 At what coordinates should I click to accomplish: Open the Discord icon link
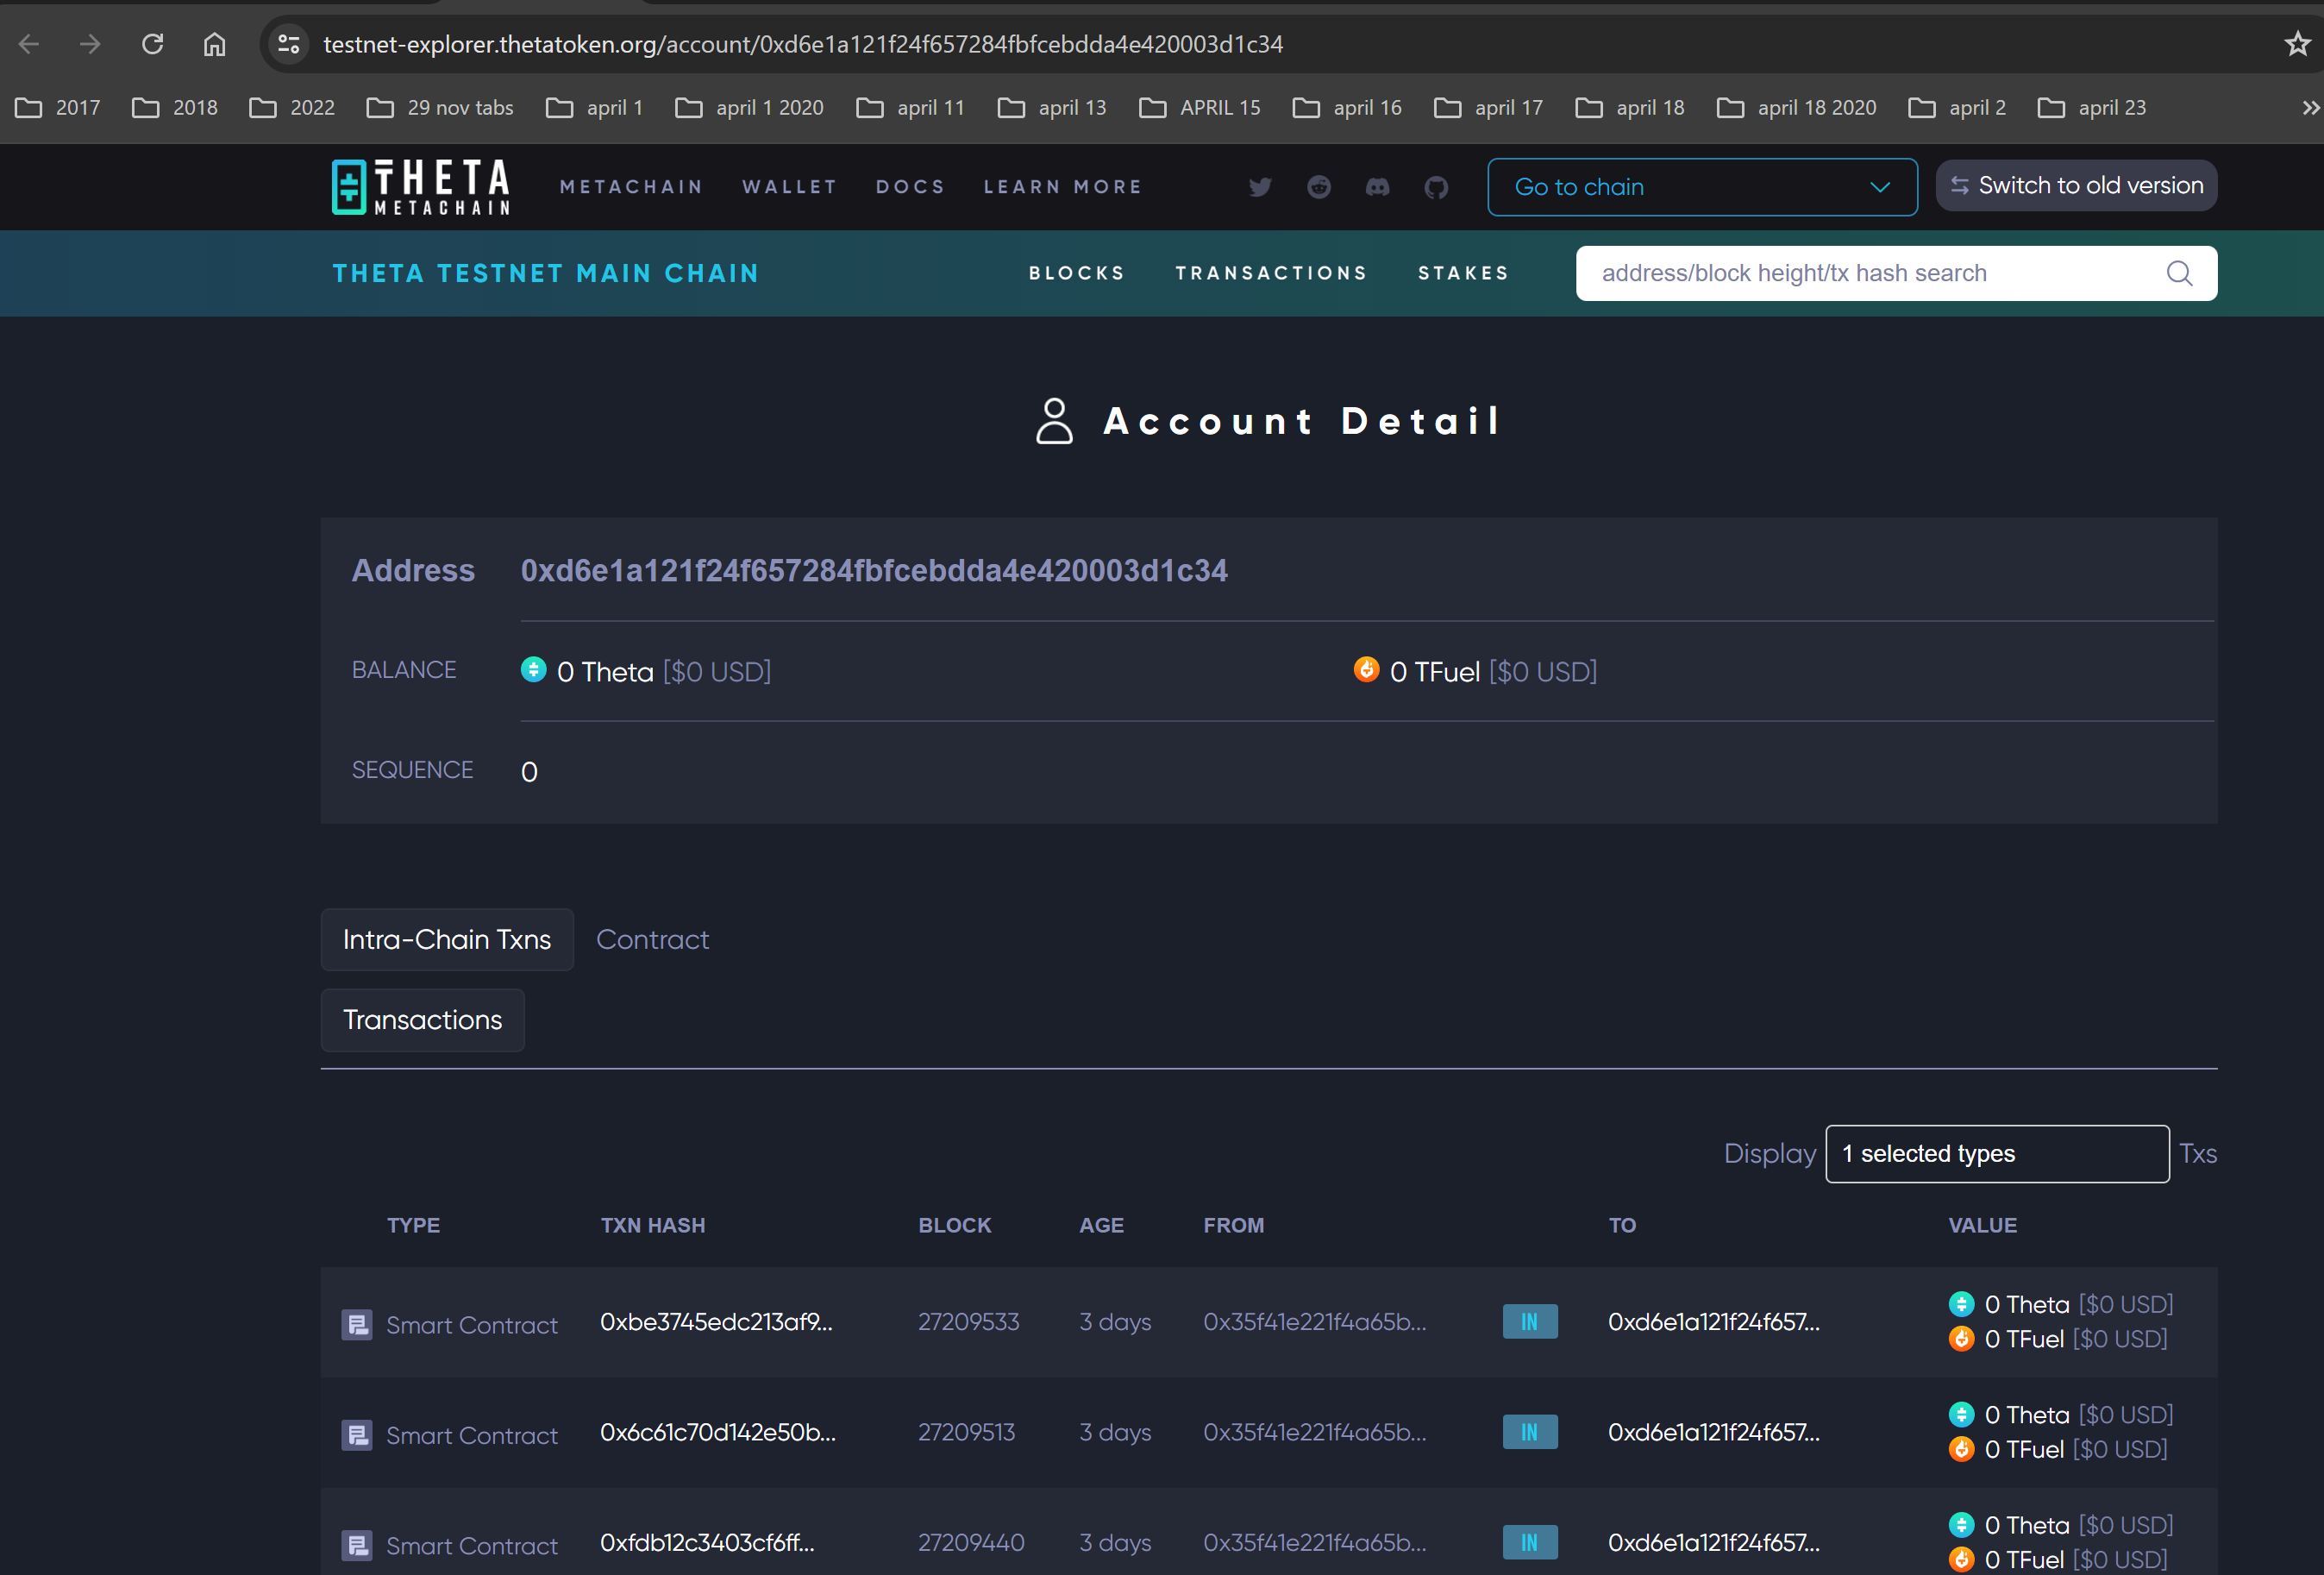point(1377,187)
